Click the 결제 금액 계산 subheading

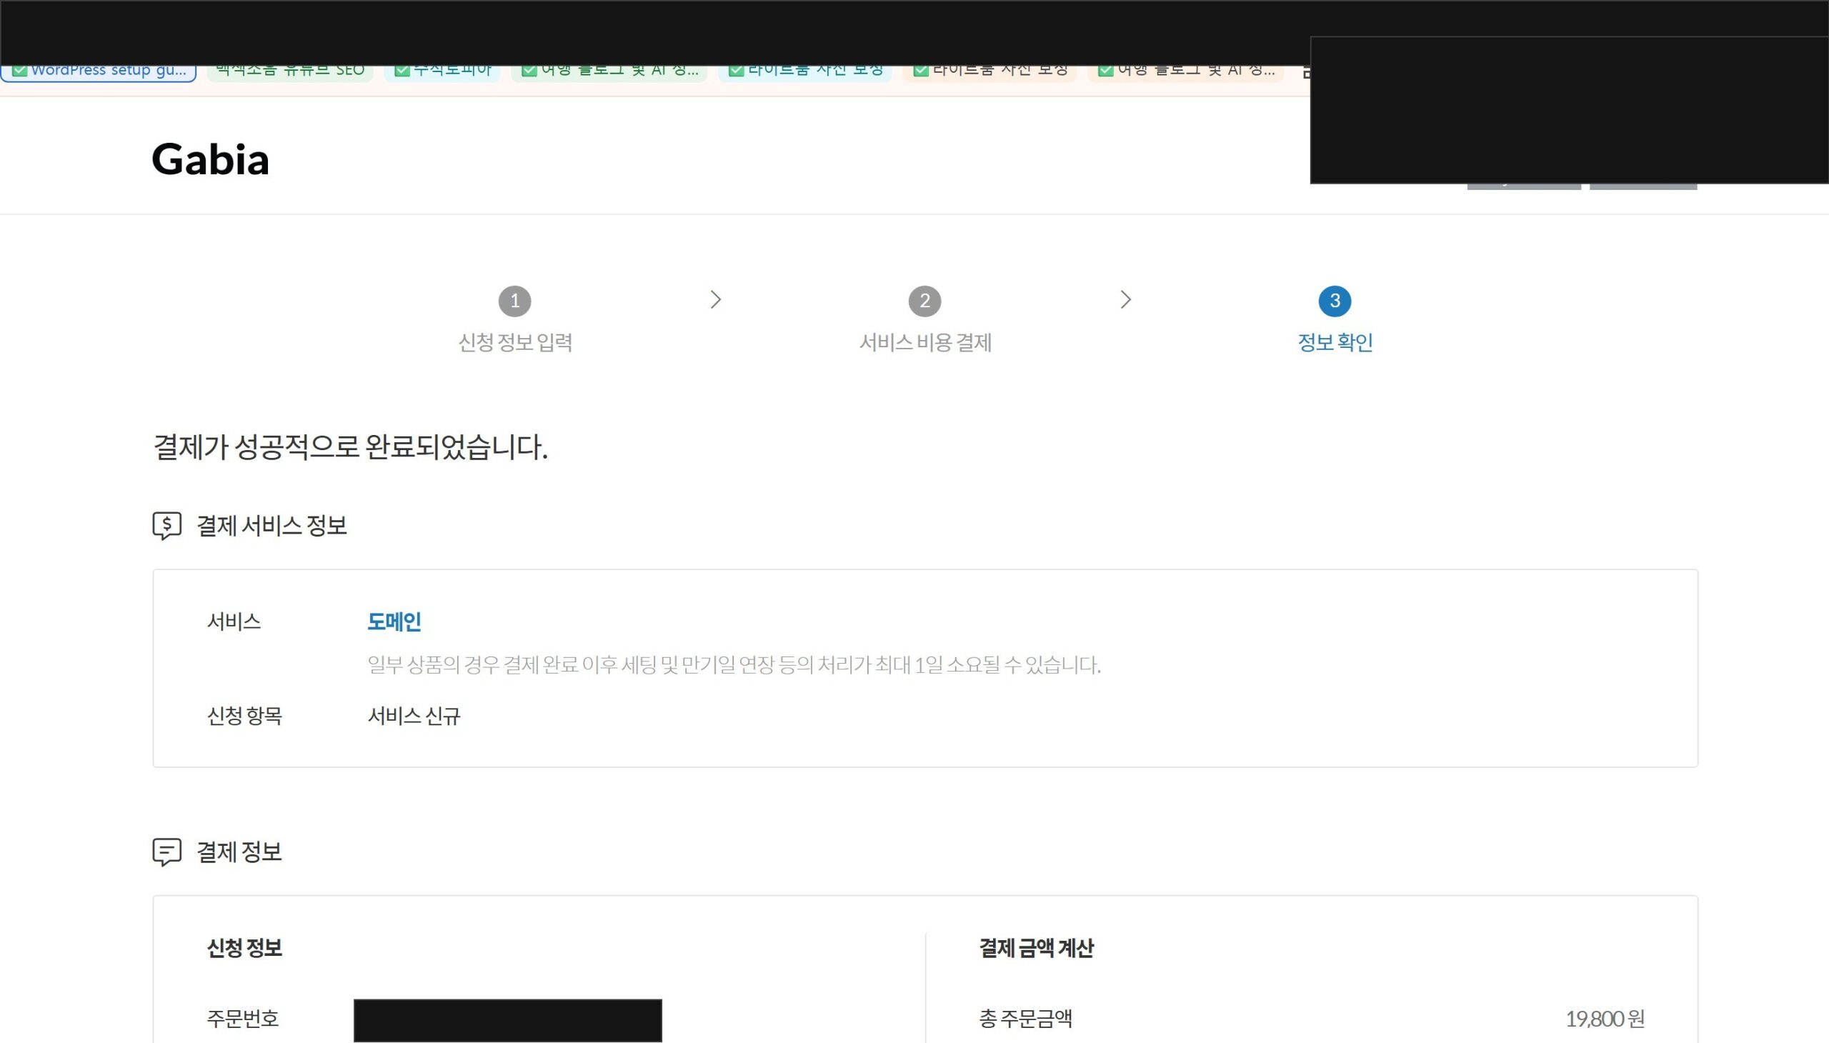pos(1037,949)
